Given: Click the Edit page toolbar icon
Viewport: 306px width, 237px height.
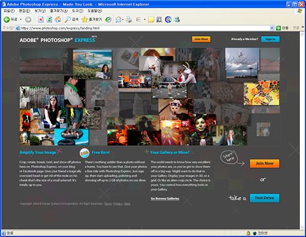Looking at the screenshot, I should click(x=138, y=20).
